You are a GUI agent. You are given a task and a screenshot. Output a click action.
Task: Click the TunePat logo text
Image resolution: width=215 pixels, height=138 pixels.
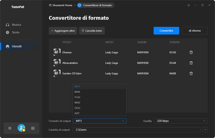[18, 7]
